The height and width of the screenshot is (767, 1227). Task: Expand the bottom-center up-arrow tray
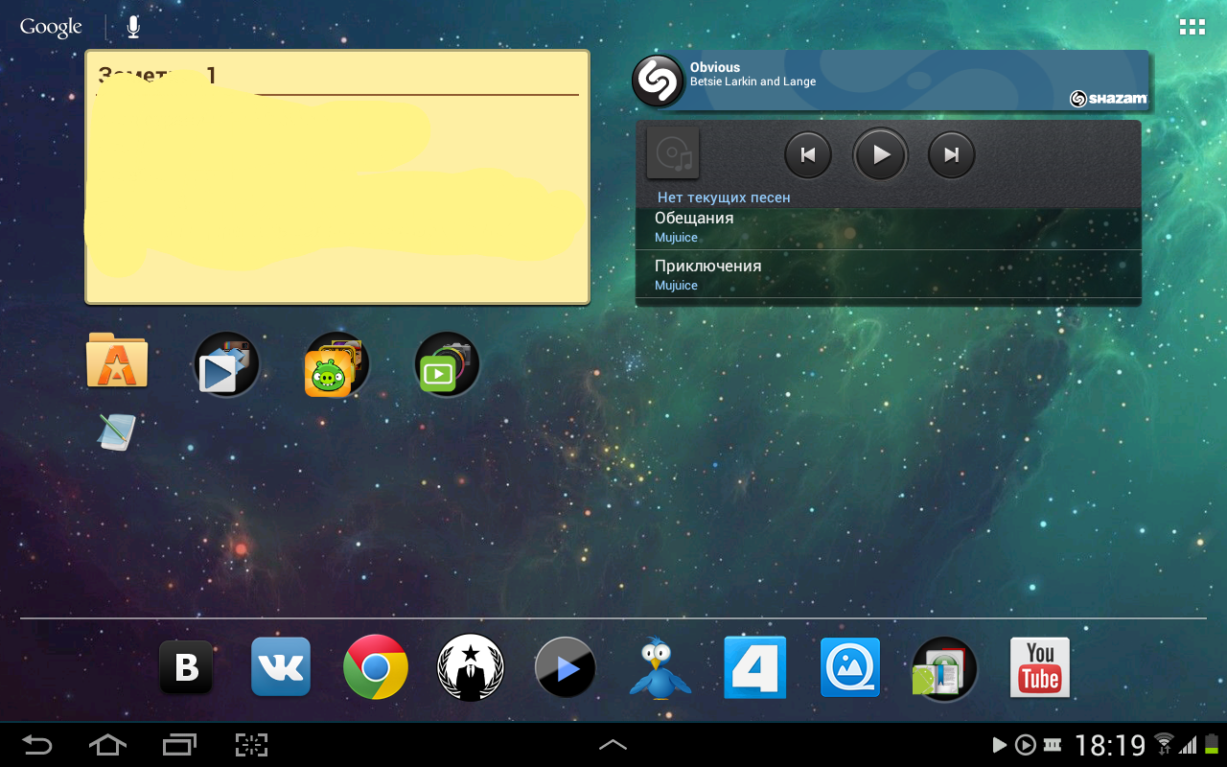[x=613, y=745]
